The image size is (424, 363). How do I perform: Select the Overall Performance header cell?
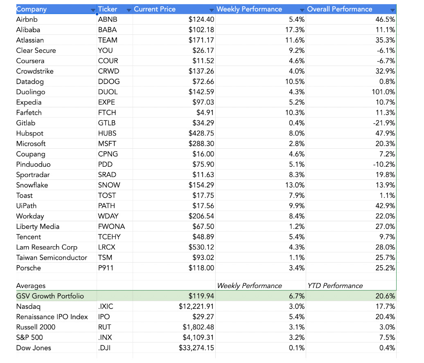pyautogui.click(x=351, y=9)
